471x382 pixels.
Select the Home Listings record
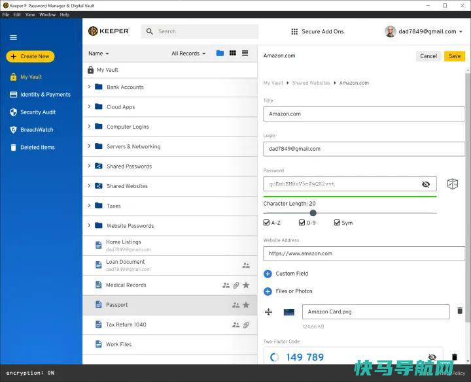point(170,246)
